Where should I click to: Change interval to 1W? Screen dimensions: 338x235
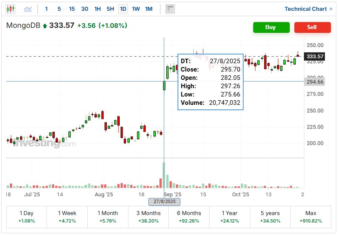pyautogui.click(x=136, y=9)
